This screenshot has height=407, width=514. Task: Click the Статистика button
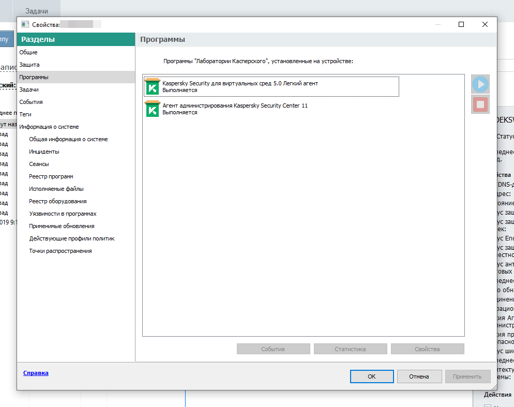pyautogui.click(x=351, y=349)
